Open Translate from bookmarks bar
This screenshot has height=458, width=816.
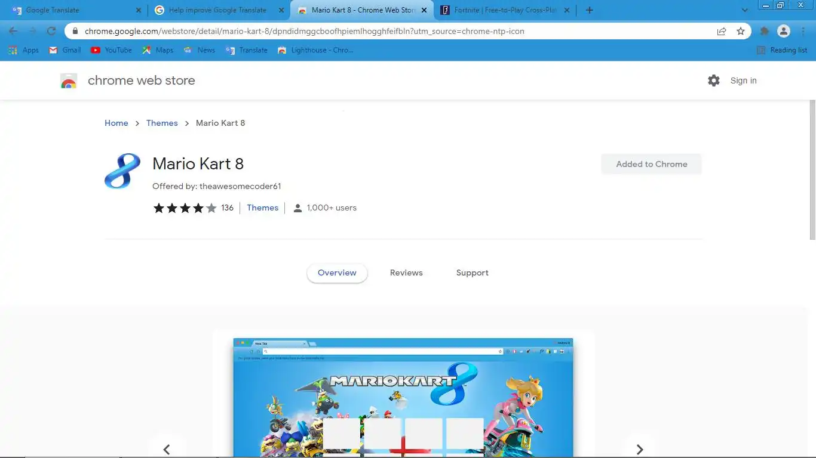point(247,50)
